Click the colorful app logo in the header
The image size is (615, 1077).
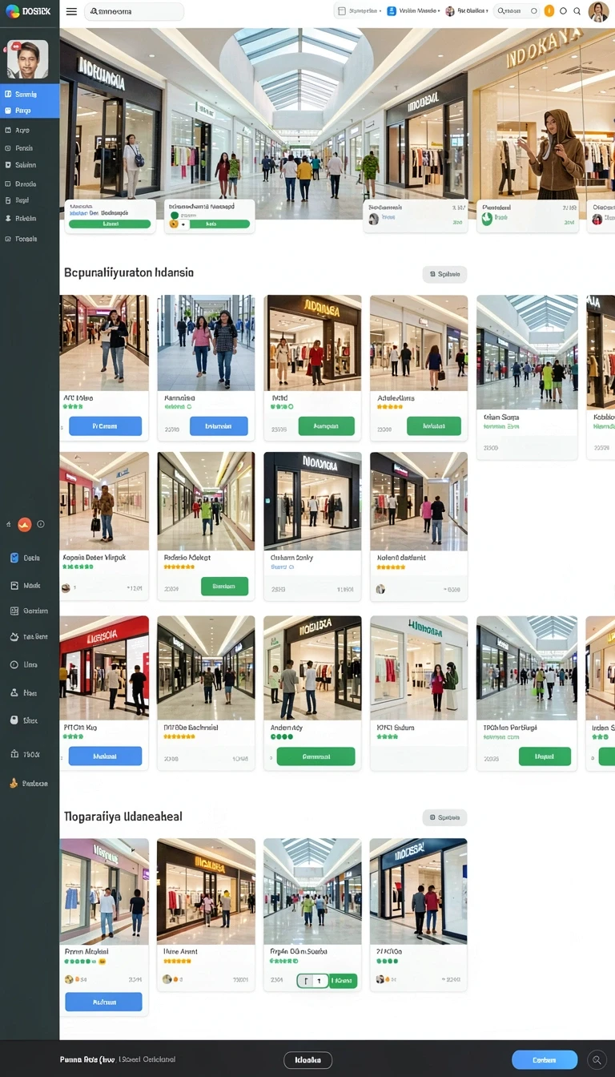(12, 11)
